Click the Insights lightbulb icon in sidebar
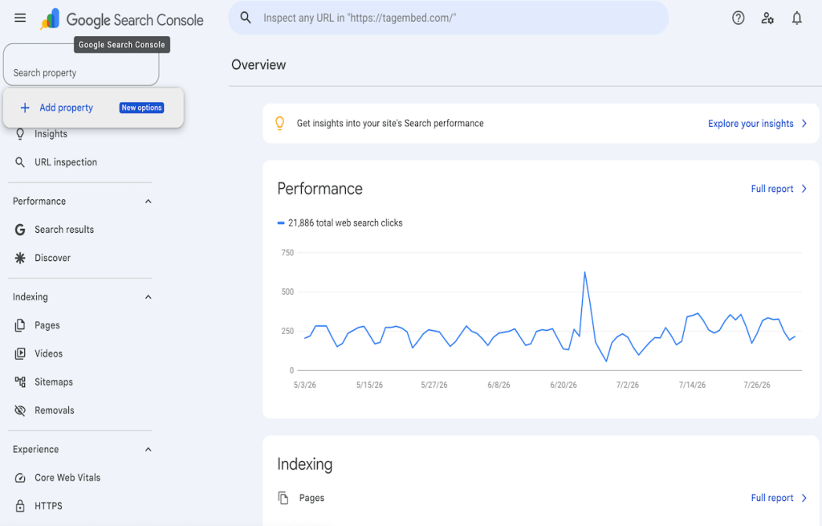Screen dimensions: 822x526 coord(20,134)
